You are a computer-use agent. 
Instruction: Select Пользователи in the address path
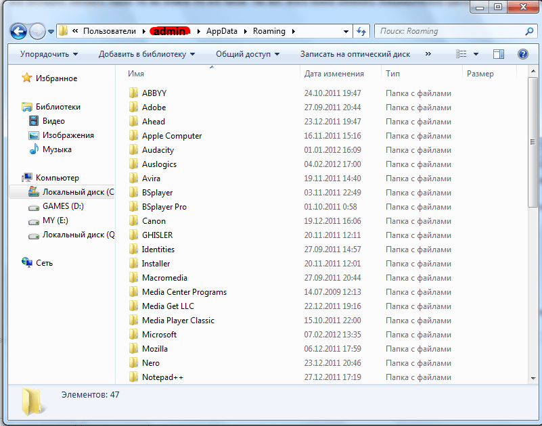click(110, 31)
